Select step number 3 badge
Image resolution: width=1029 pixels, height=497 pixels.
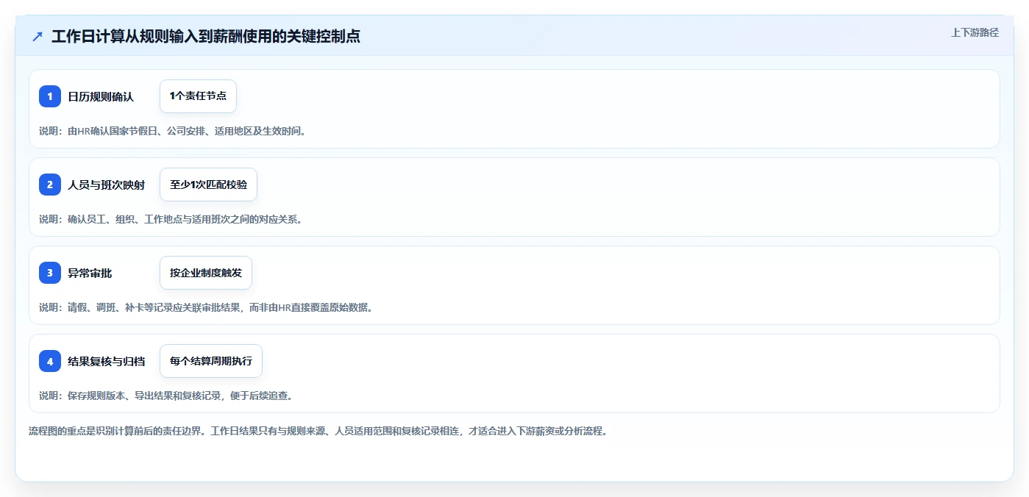point(50,273)
